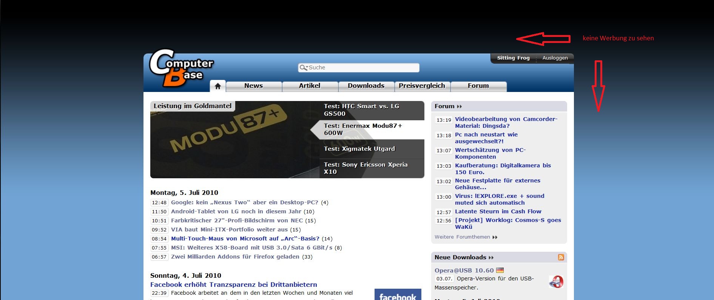Click the ComputerBase logo
The width and height of the screenshot is (714, 300).
(x=182, y=68)
